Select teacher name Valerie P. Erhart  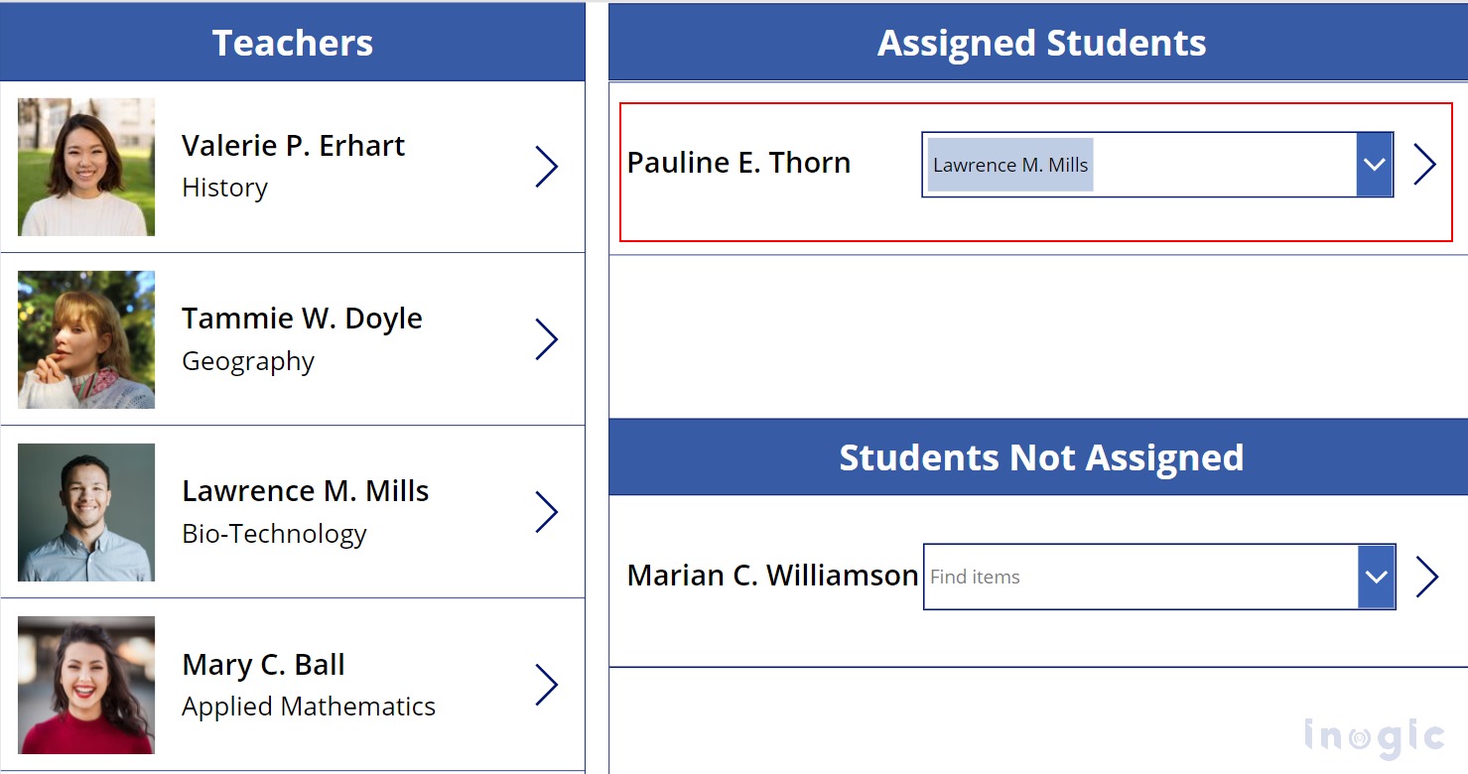293,146
